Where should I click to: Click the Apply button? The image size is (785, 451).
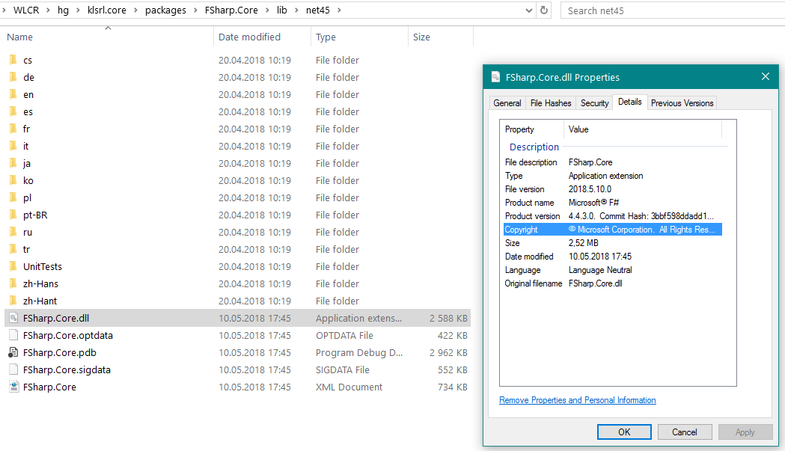coord(745,432)
